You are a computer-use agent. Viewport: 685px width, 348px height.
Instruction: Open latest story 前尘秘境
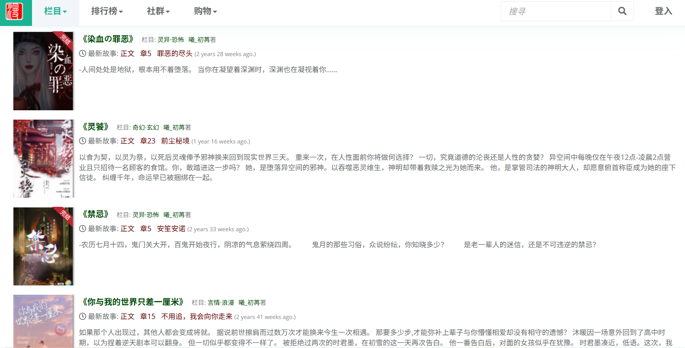175,141
